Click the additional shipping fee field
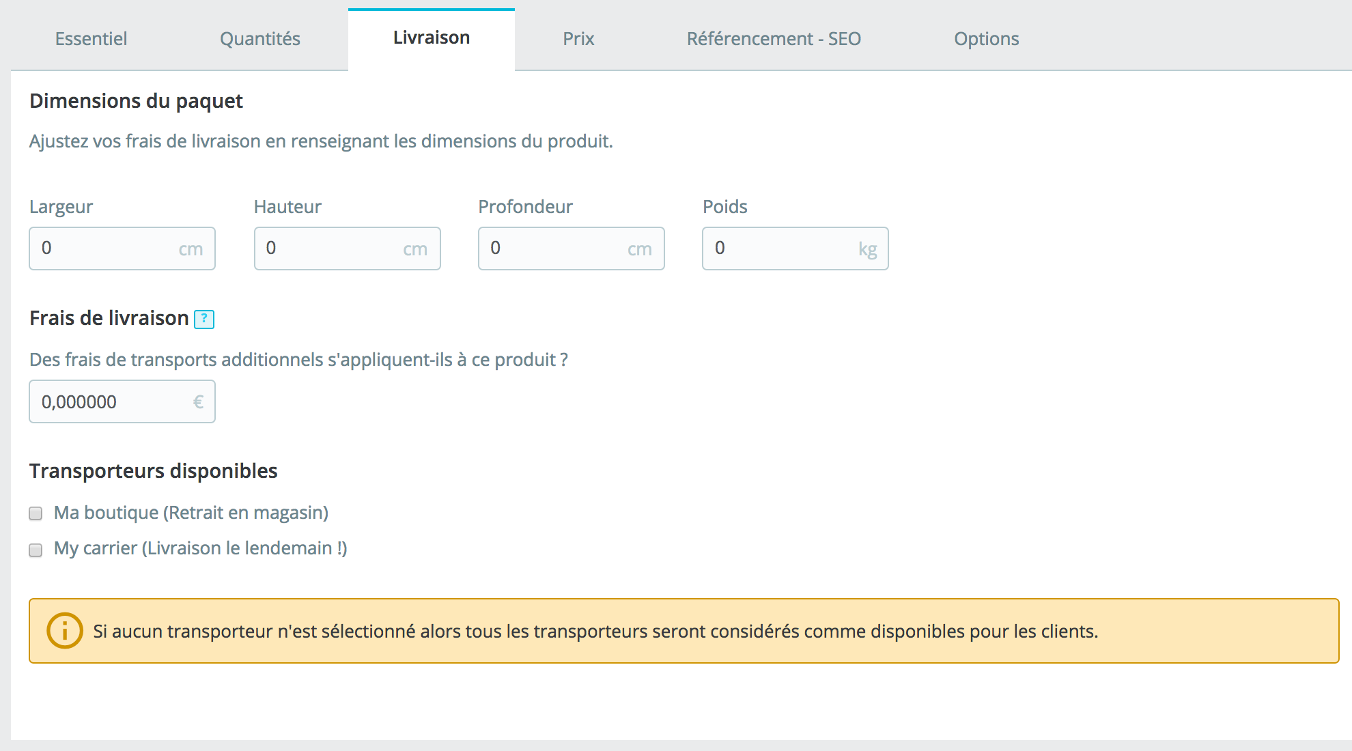The height and width of the screenshot is (751, 1352). pos(109,401)
